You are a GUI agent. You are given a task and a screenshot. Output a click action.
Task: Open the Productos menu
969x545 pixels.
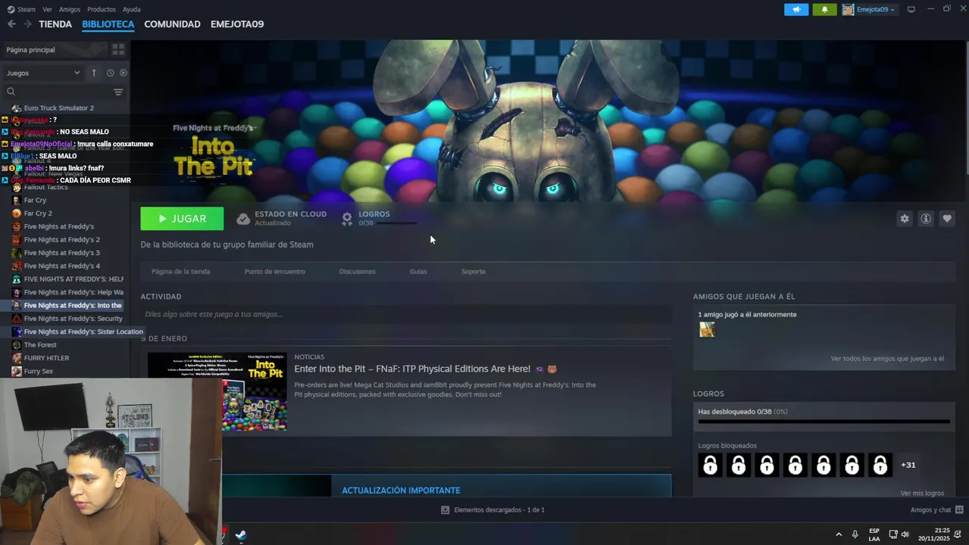[101, 9]
